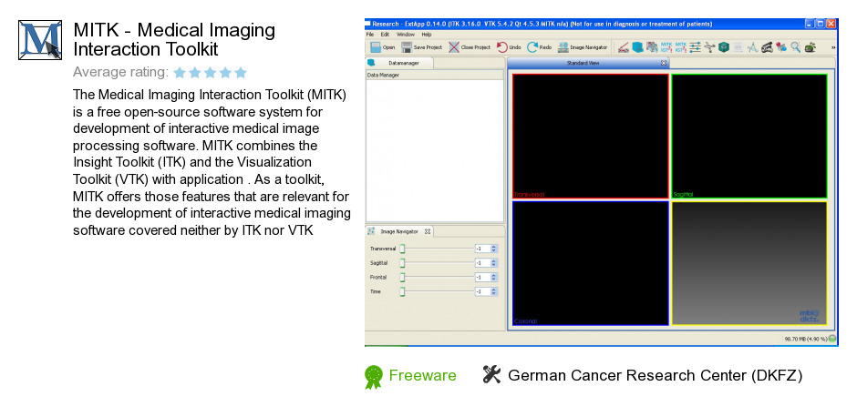Click the Save Project floppy icon
The image size is (857, 417).
tap(407, 47)
